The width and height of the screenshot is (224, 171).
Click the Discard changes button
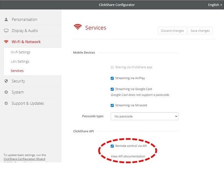(x=172, y=31)
